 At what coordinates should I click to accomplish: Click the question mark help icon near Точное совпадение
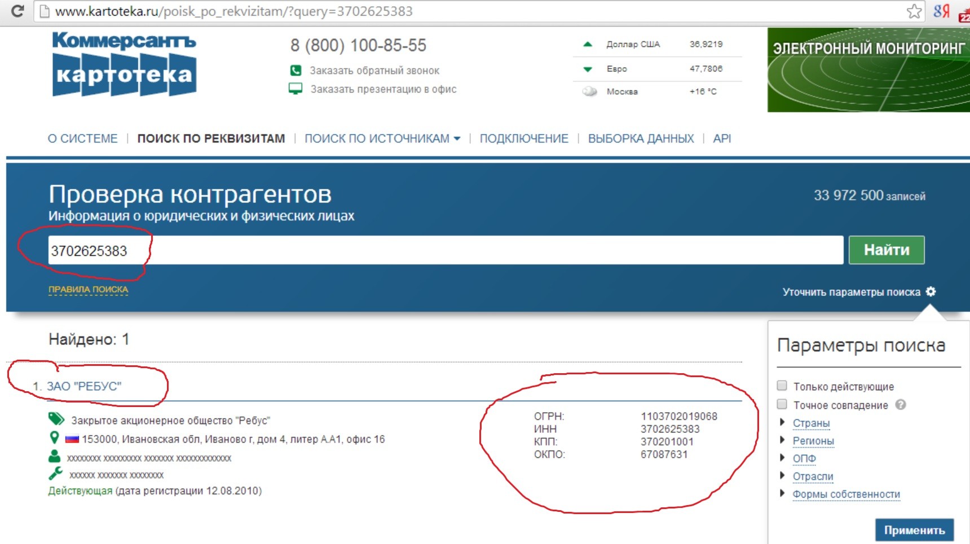point(901,405)
